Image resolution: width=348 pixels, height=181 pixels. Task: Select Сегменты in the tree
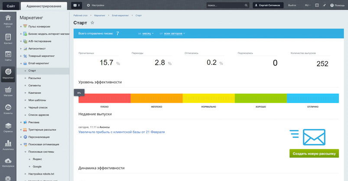tap(35, 86)
